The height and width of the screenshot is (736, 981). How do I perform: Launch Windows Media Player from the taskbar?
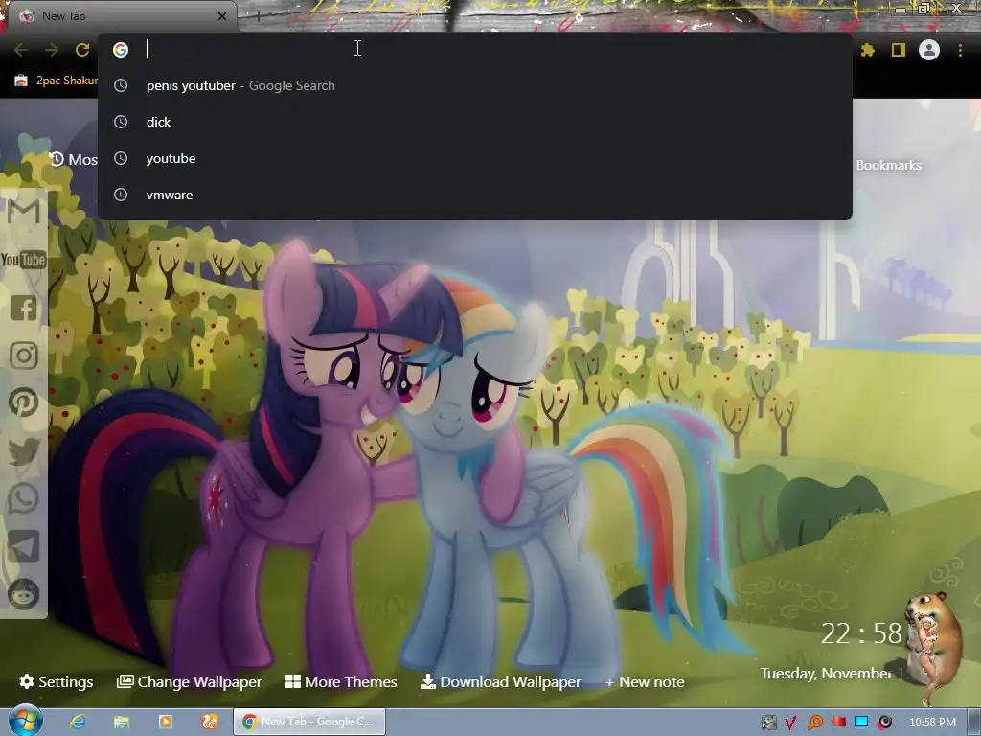click(x=165, y=722)
